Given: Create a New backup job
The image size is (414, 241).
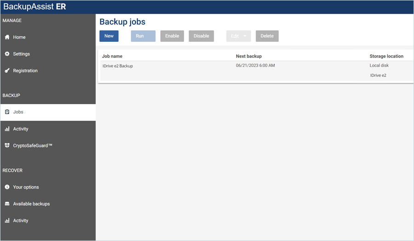Looking at the screenshot, I should 109,36.
